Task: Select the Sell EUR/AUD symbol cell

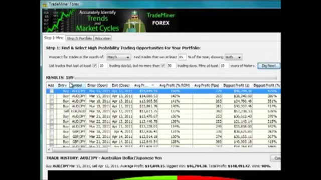Action: (78, 111)
